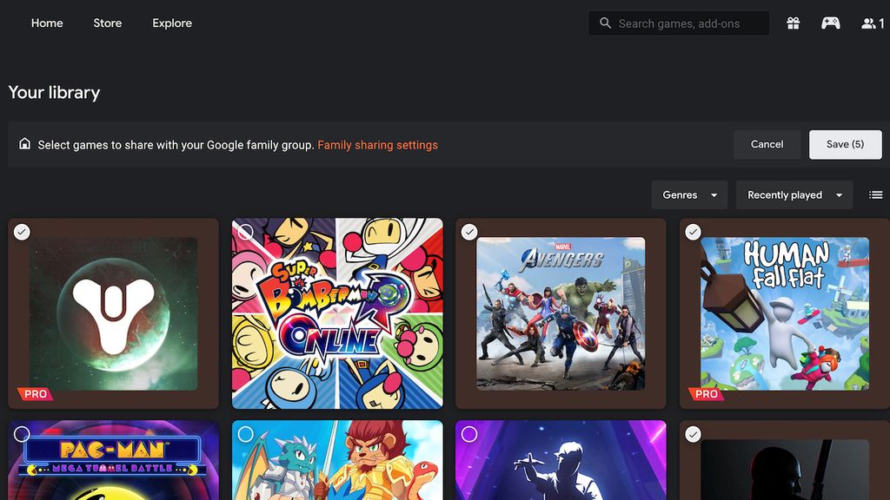Viewport: 890px width, 500px height.
Task: Cancel family sharing selection
Action: click(x=767, y=145)
